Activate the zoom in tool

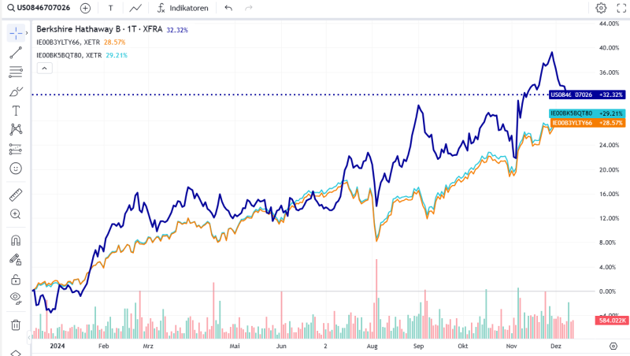point(16,214)
